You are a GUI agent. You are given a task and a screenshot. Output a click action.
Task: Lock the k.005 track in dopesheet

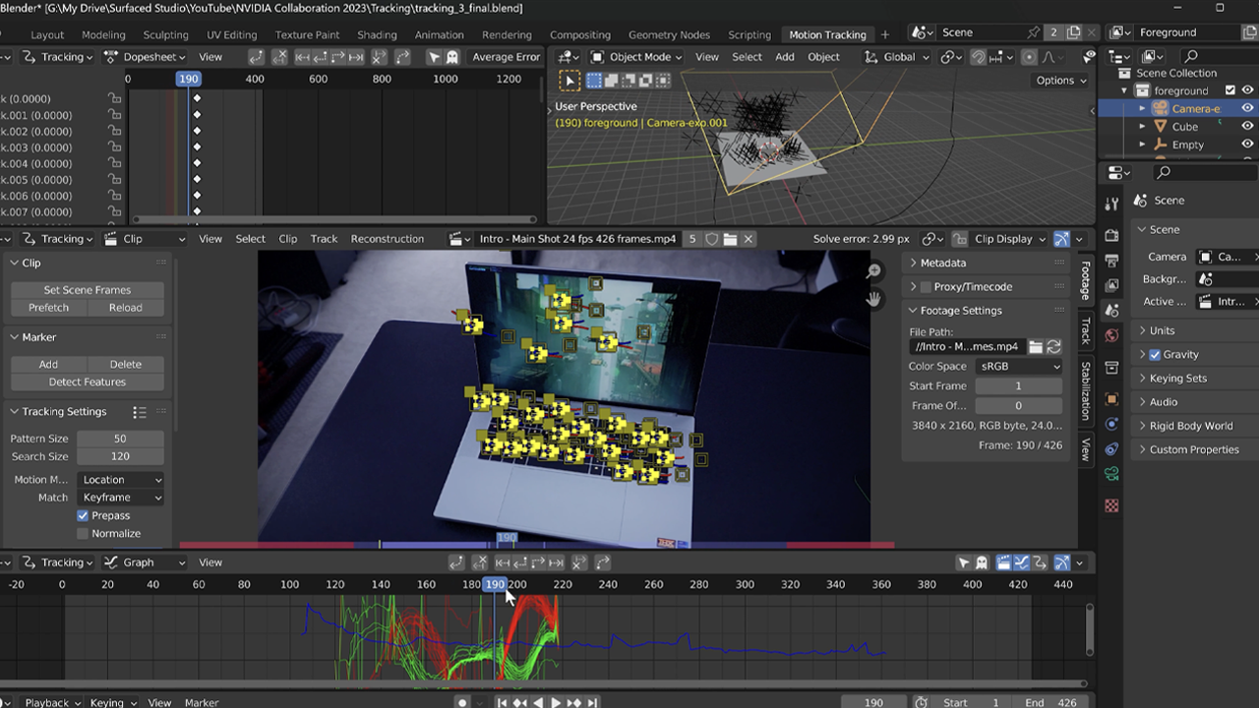(x=115, y=180)
